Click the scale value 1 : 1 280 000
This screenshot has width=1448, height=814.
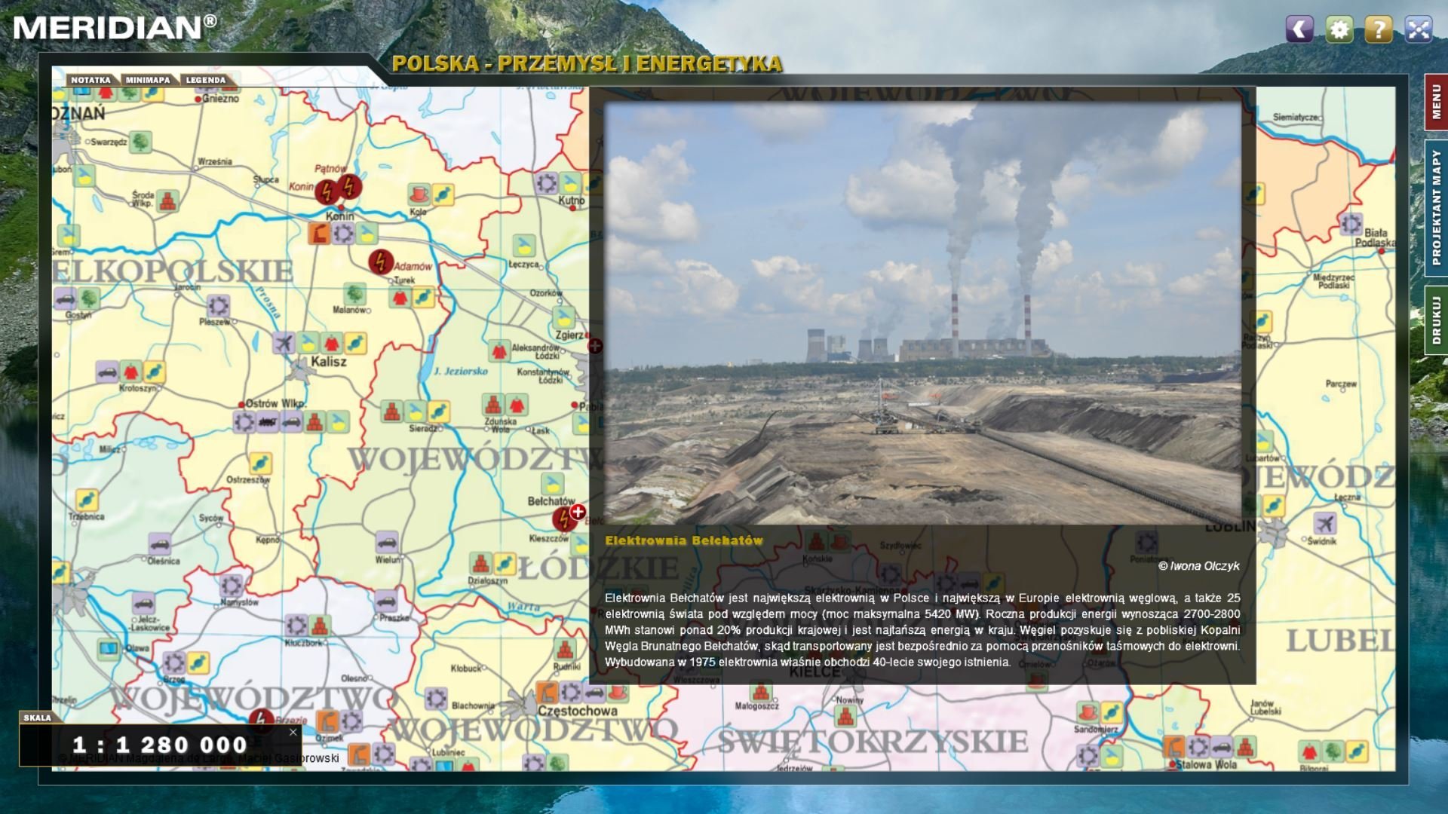160,745
